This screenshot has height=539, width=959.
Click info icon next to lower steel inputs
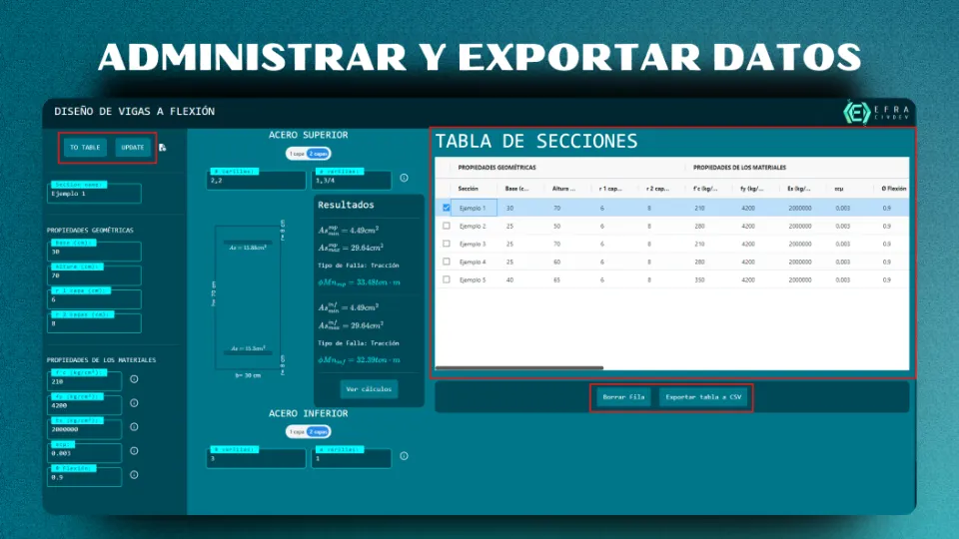[404, 456]
